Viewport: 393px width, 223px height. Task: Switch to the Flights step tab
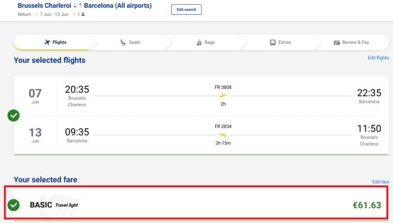pyautogui.click(x=54, y=42)
